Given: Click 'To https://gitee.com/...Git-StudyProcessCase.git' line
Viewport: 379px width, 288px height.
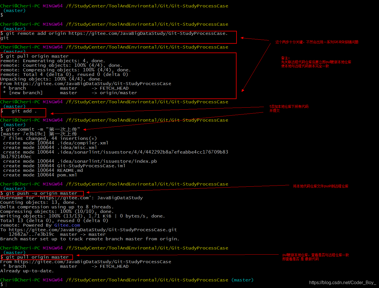Looking at the screenshot, I should (89, 230).
